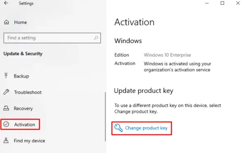Select Recovery in the sidebar
Image resolution: width=244 pixels, height=153 pixels.
pyautogui.click(x=23, y=109)
